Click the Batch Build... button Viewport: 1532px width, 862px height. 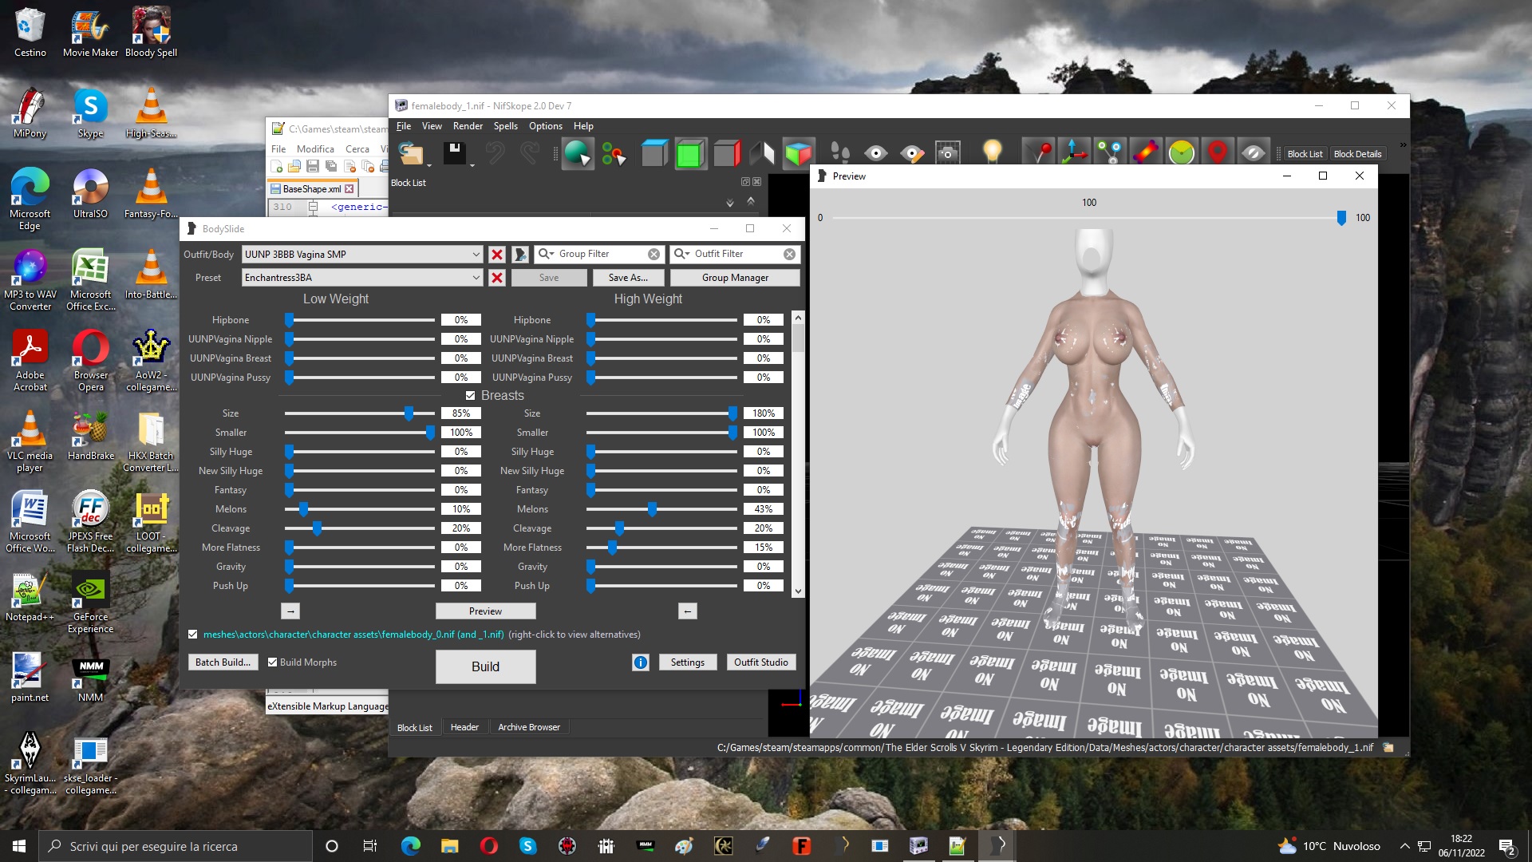[223, 662]
